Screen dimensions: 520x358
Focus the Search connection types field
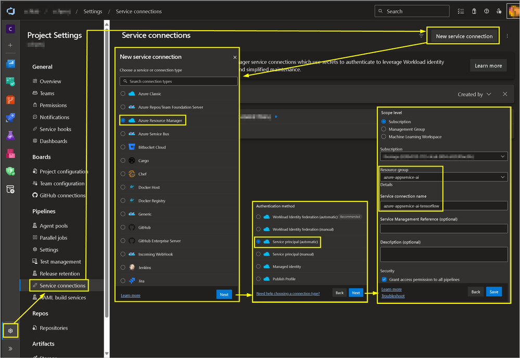(179, 81)
